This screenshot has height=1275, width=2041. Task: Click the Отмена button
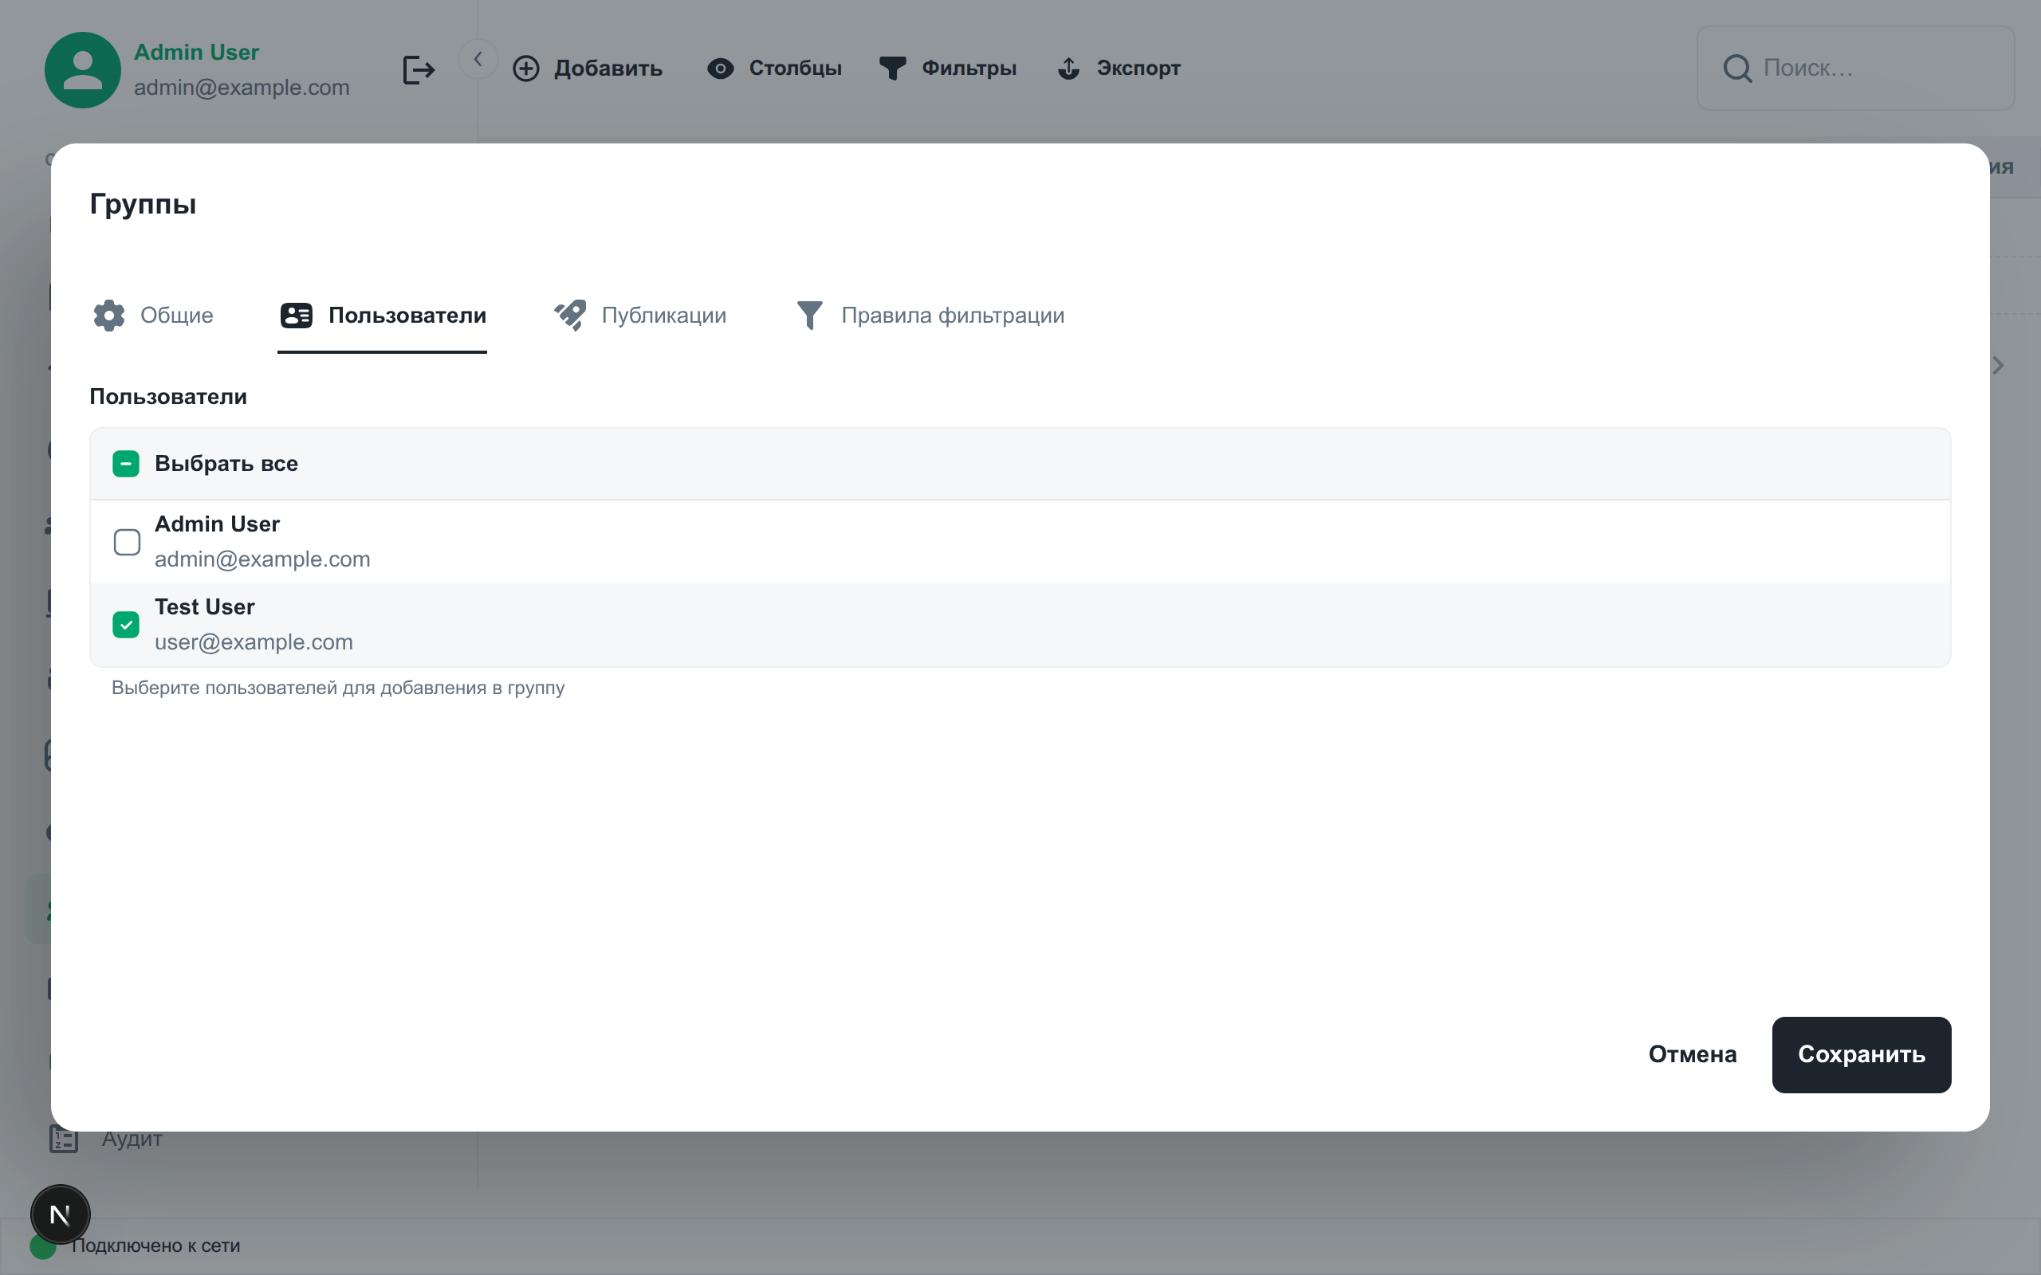[x=1692, y=1054]
